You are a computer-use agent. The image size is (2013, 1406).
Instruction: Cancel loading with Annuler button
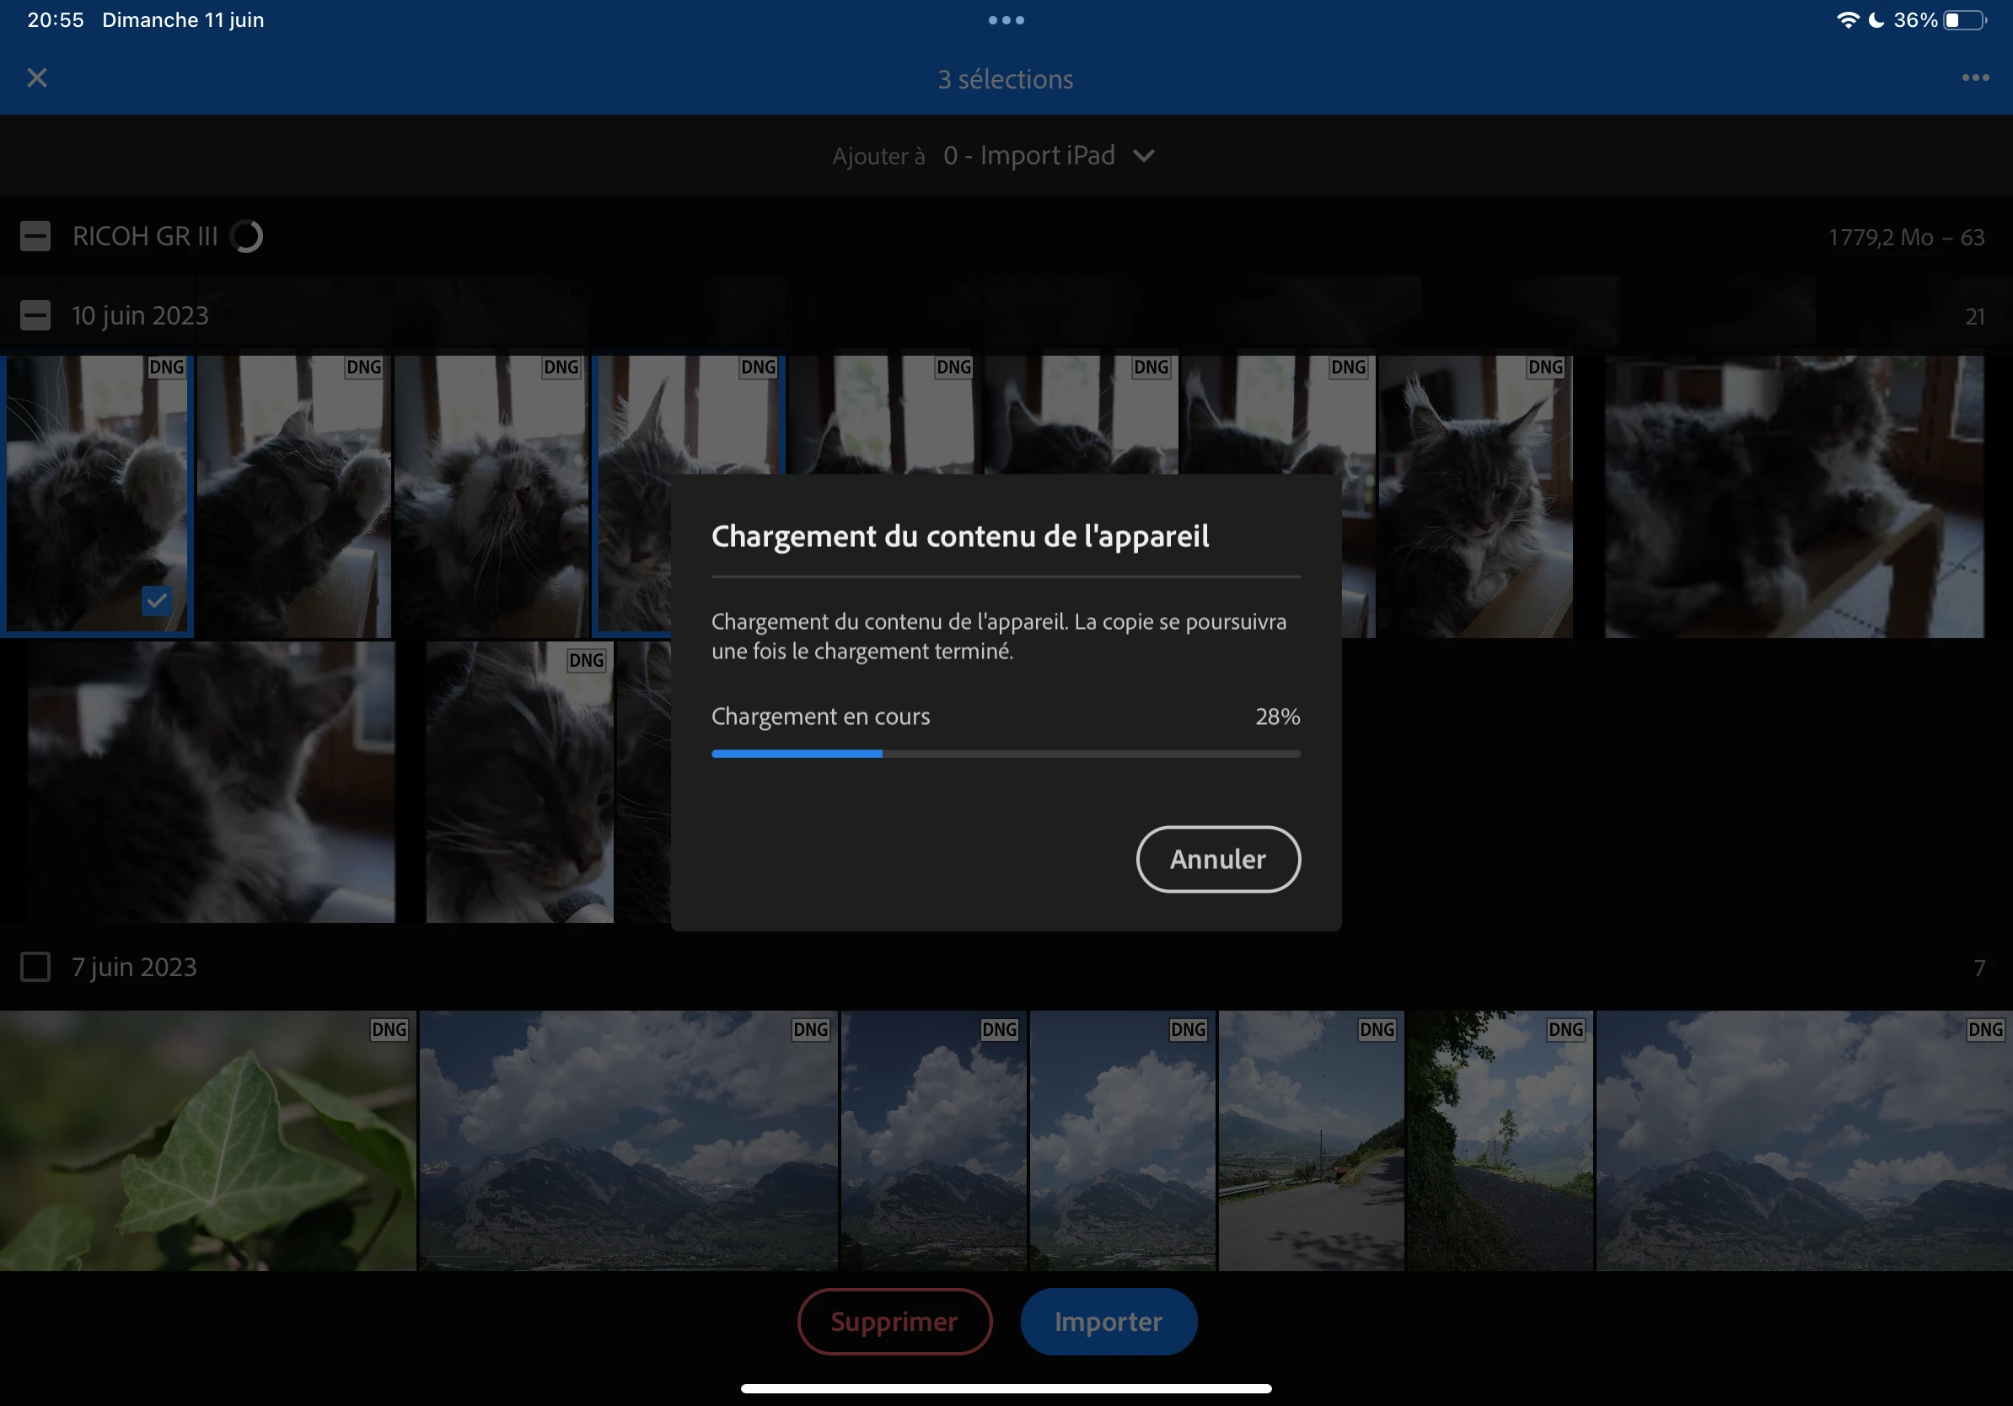click(x=1218, y=859)
